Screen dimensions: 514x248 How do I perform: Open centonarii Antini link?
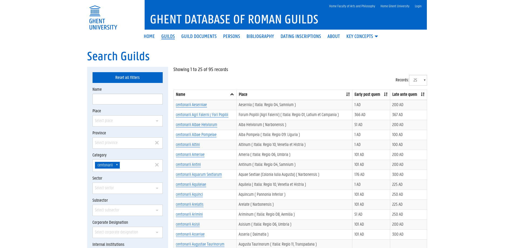tap(188, 165)
